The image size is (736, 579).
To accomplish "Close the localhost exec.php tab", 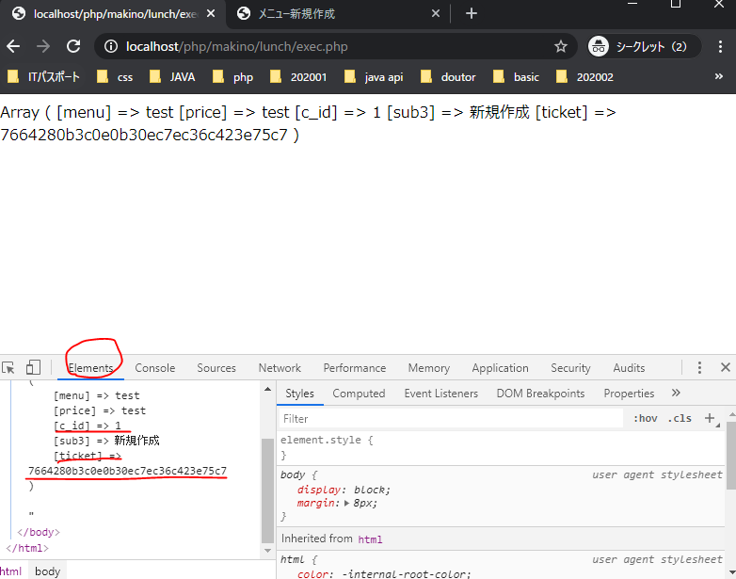I will [x=211, y=13].
